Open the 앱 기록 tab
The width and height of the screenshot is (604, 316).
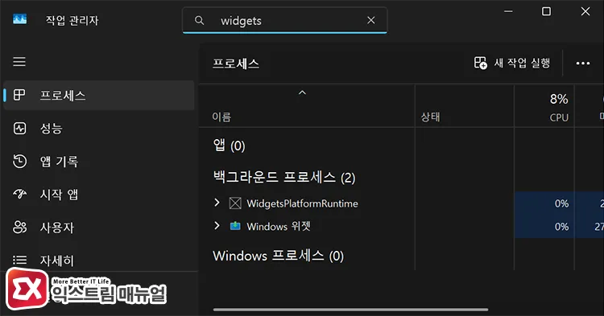point(98,162)
